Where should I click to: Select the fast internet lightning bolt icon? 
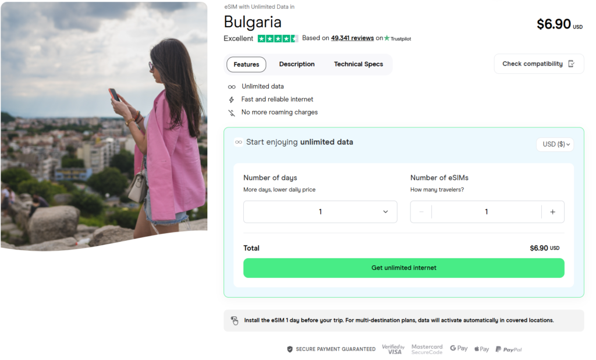click(x=232, y=99)
